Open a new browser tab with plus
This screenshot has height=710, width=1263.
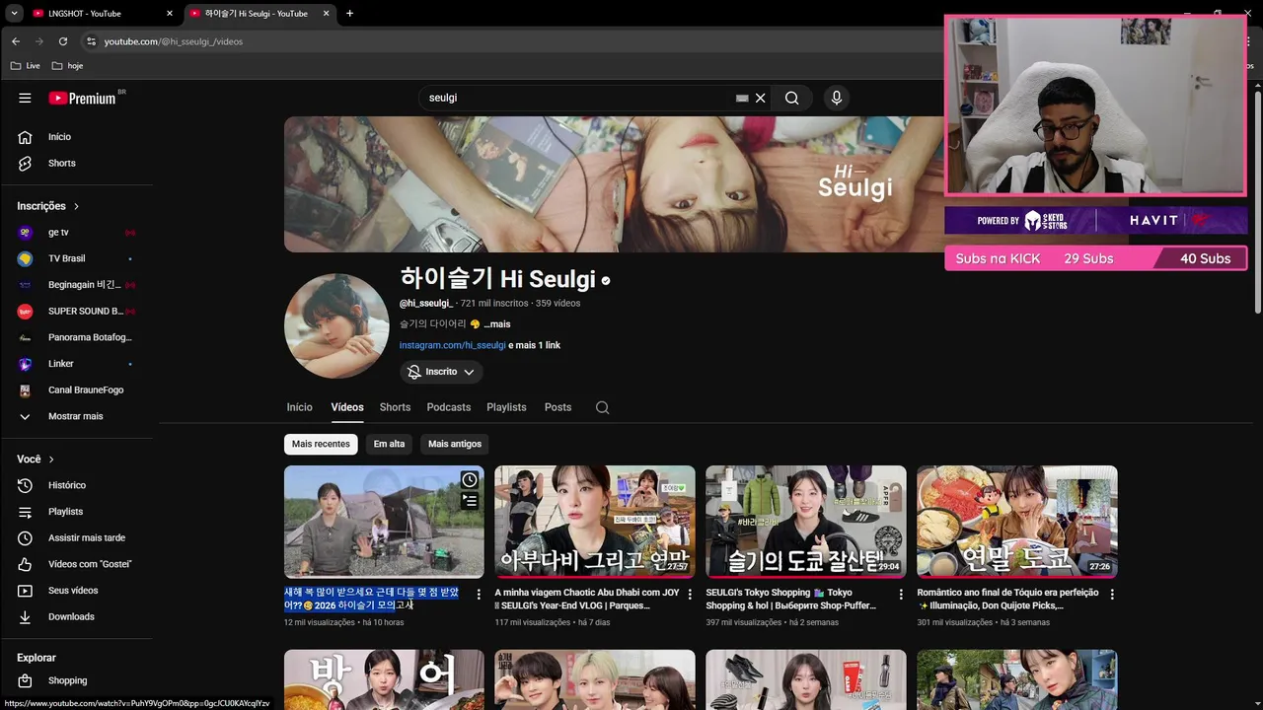(x=349, y=13)
